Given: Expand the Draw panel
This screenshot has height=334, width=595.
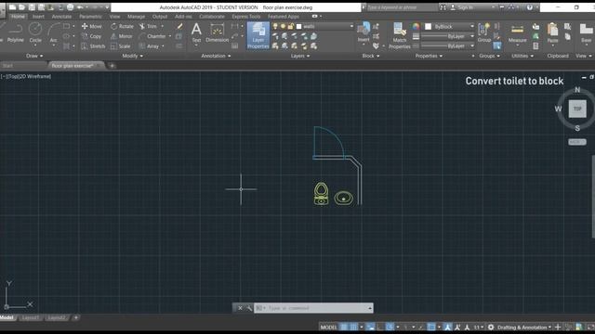Looking at the screenshot, I should point(34,56).
